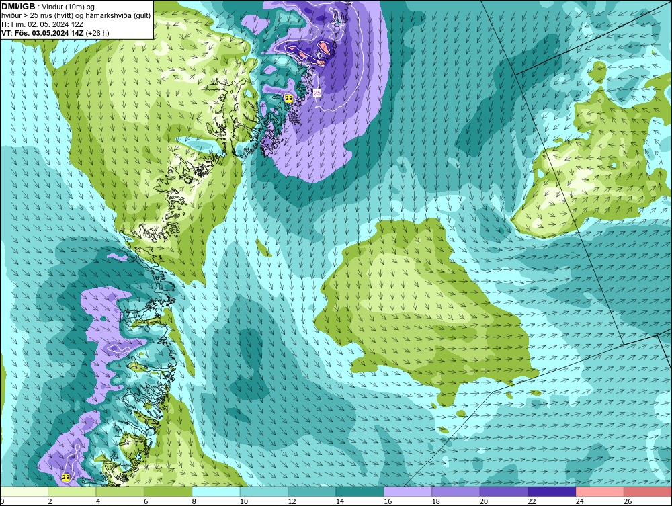This screenshot has height=506, width=672.
Task: Click the scale label 2
Action: [50, 501]
